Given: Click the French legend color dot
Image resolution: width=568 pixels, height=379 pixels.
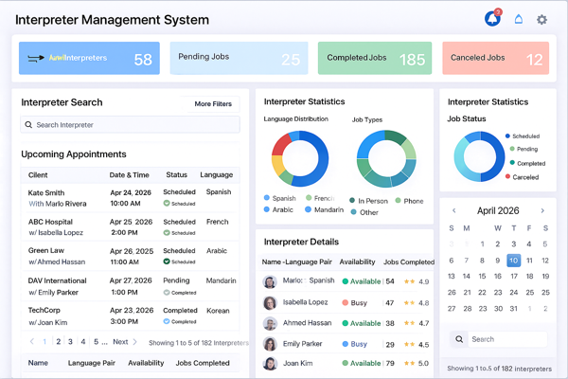Looking at the screenshot, I should pos(309,198).
